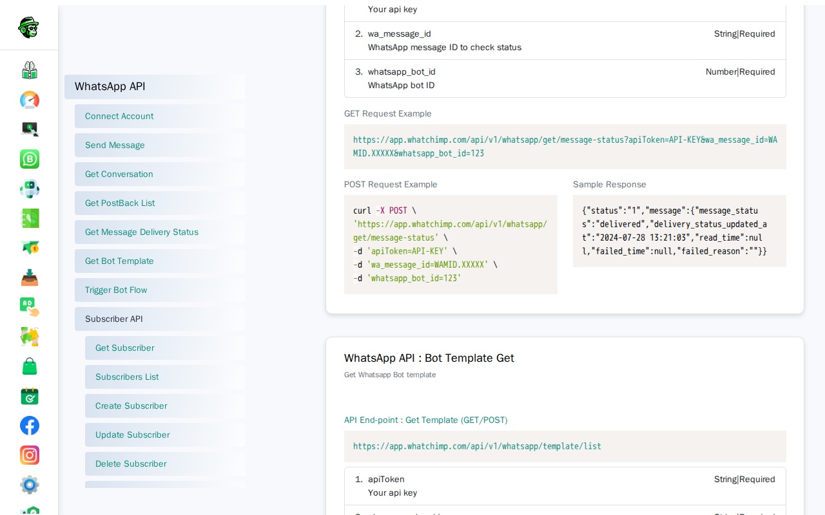This screenshot has width=825, height=515.
Task: Click the message-status GET request example URL
Action: click(x=565, y=147)
